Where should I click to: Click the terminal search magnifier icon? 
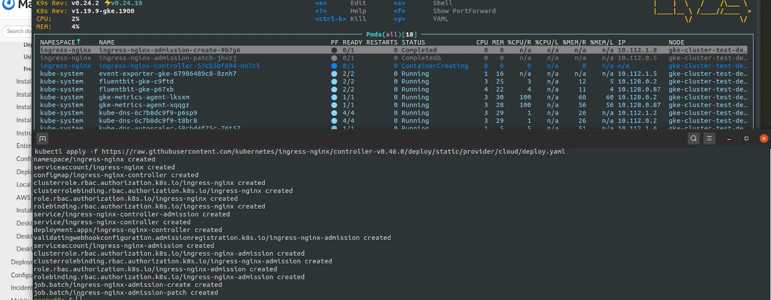[x=693, y=138]
